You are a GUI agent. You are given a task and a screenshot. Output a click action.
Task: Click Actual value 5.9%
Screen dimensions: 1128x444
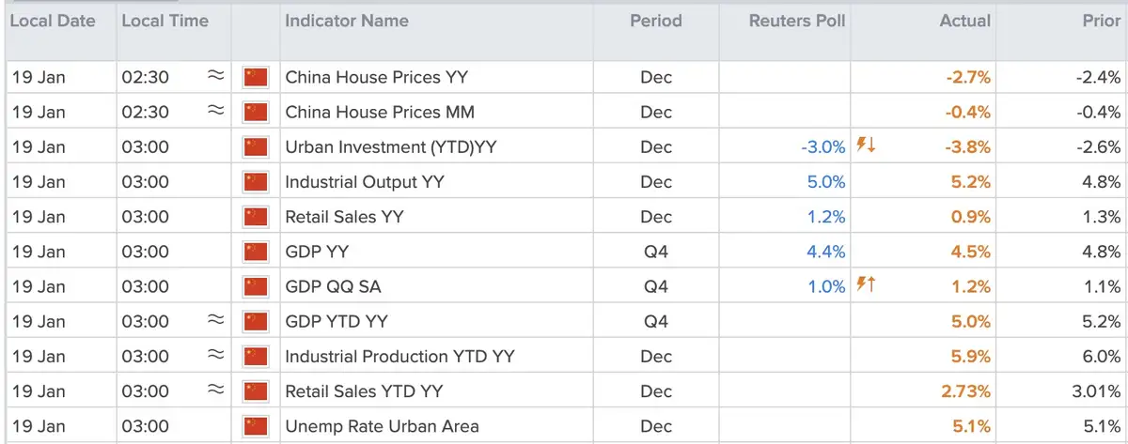[972, 356]
